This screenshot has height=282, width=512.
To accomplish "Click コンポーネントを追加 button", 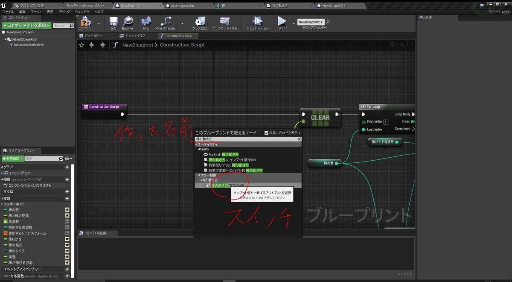I will point(26,26).
